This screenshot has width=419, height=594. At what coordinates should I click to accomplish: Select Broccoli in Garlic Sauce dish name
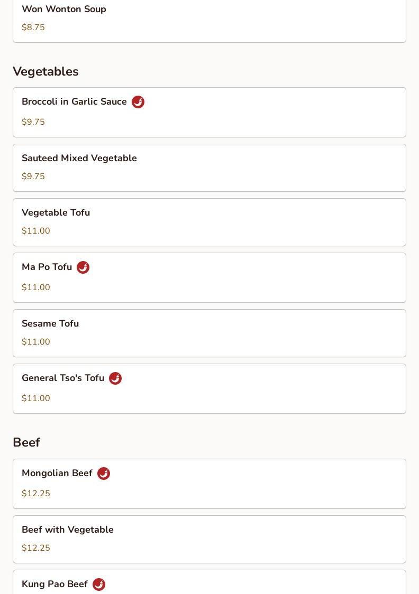coord(74,101)
